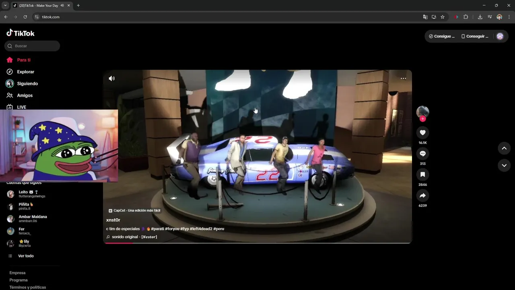Click the install app icon in the address bar
The height and width of the screenshot is (290, 515).
pos(434,17)
